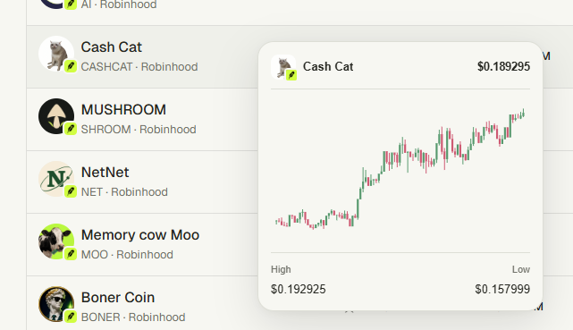Image resolution: width=573 pixels, height=330 pixels.
Task: Open the Memory cow Moo token name
Action: [x=140, y=234]
